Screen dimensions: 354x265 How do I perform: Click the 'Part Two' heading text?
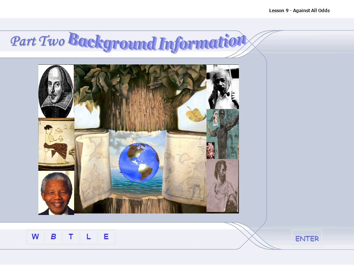click(x=38, y=41)
